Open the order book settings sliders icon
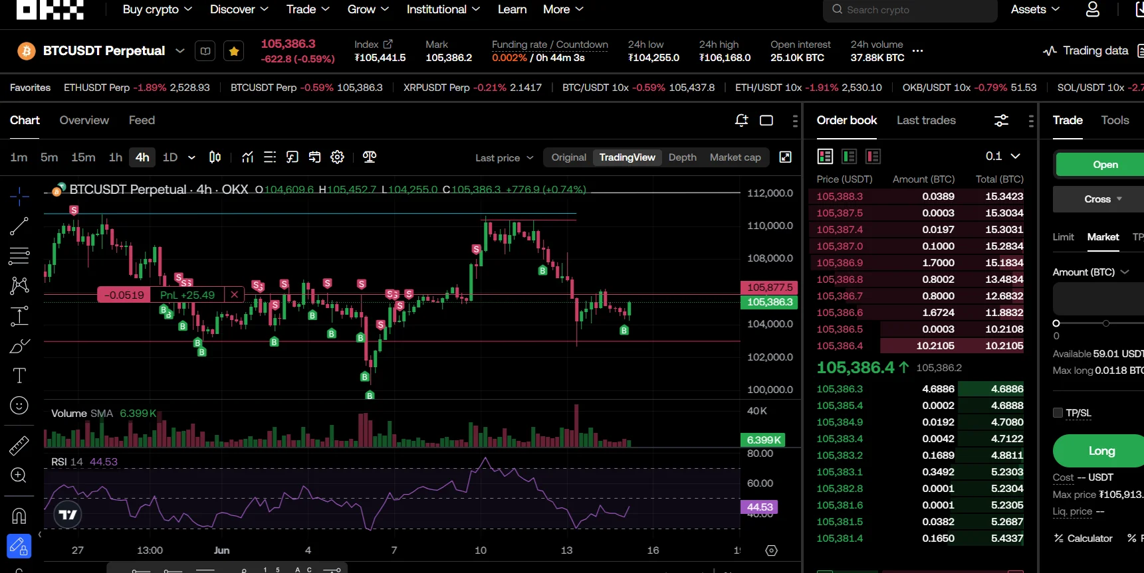This screenshot has width=1144, height=573. (x=1001, y=120)
